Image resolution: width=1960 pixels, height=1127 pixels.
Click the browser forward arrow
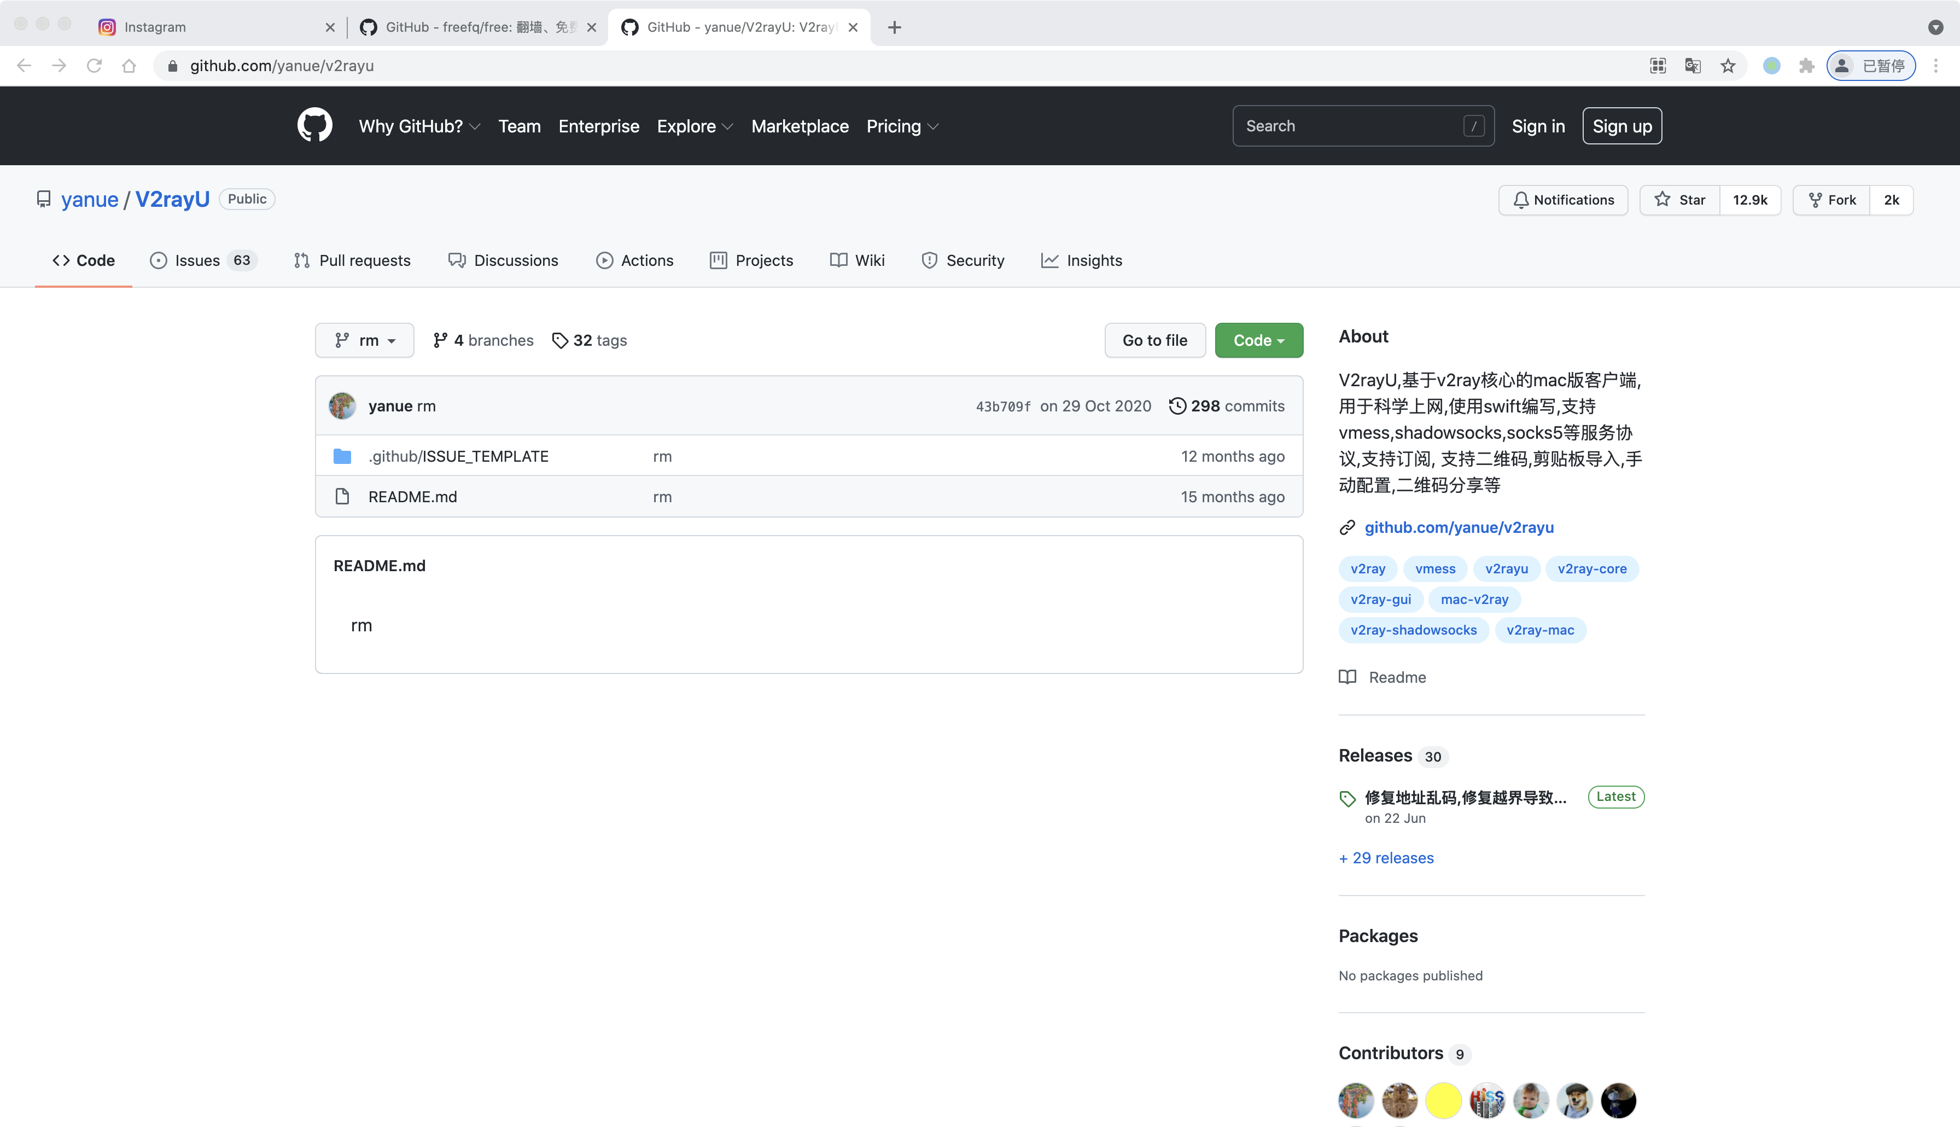(x=59, y=66)
